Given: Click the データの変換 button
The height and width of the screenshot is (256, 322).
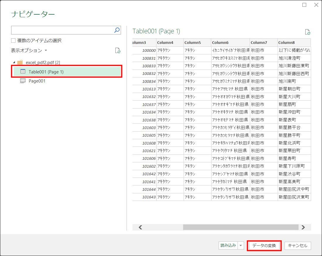Looking at the screenshot, I should [264, 246].
